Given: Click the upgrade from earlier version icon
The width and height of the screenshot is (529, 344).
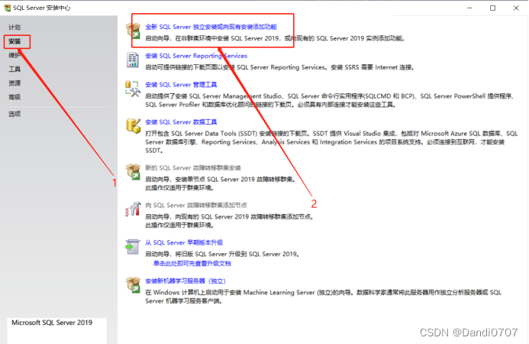Looking at the screenshot, I should click(x=133, y=247).
